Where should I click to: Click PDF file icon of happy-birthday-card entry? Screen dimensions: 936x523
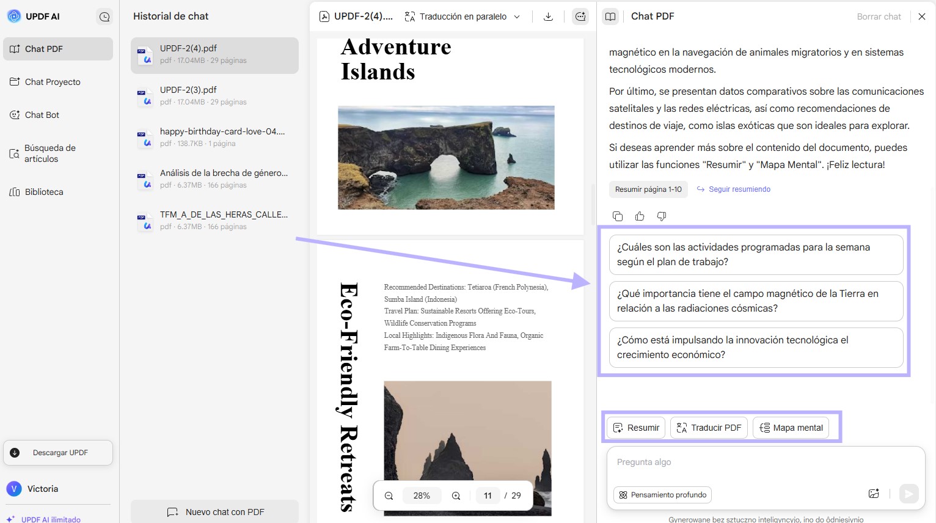[145, 139]
